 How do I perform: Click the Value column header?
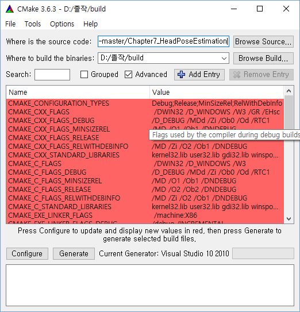pyautogui.click(x=217, y=93)
